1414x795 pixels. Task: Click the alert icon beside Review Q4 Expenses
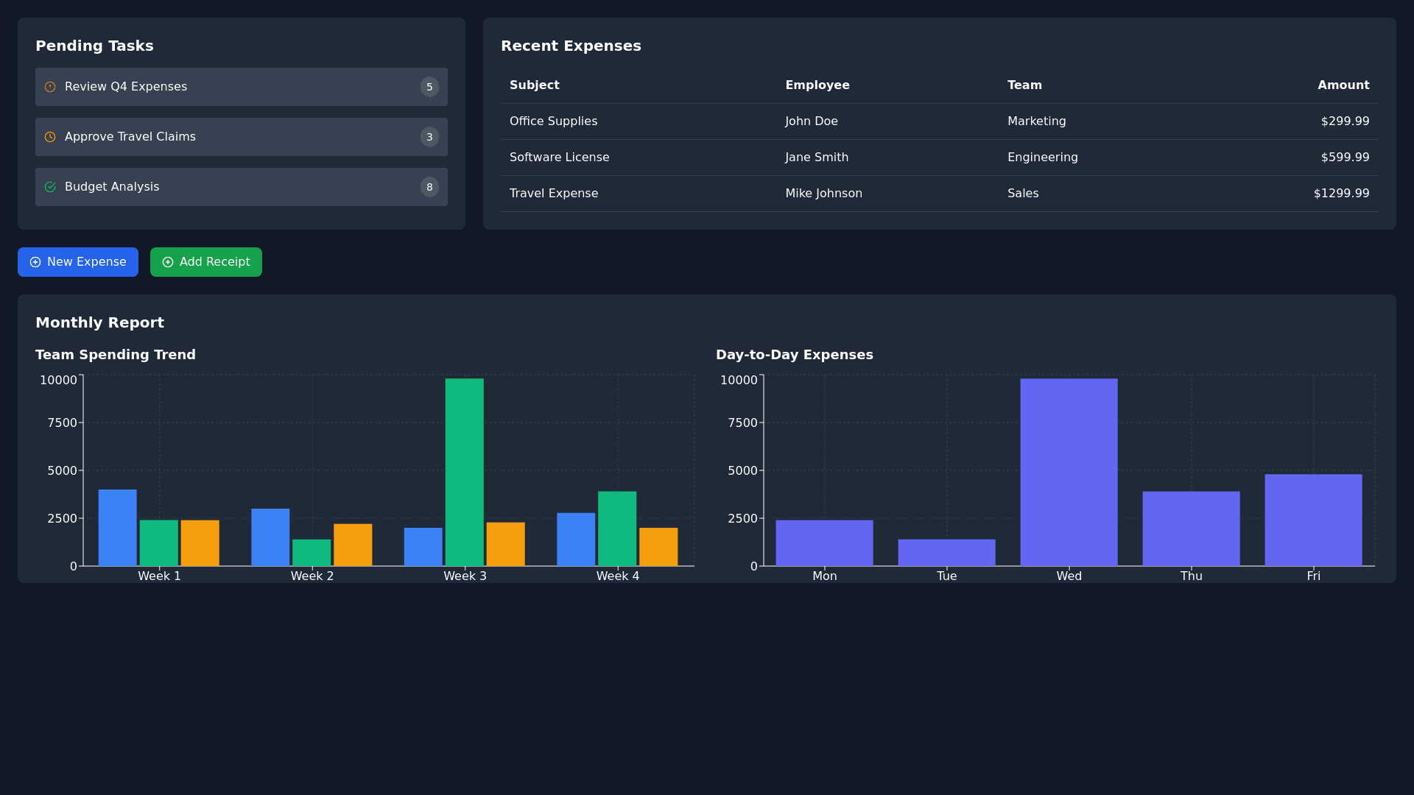click(50, 87)
